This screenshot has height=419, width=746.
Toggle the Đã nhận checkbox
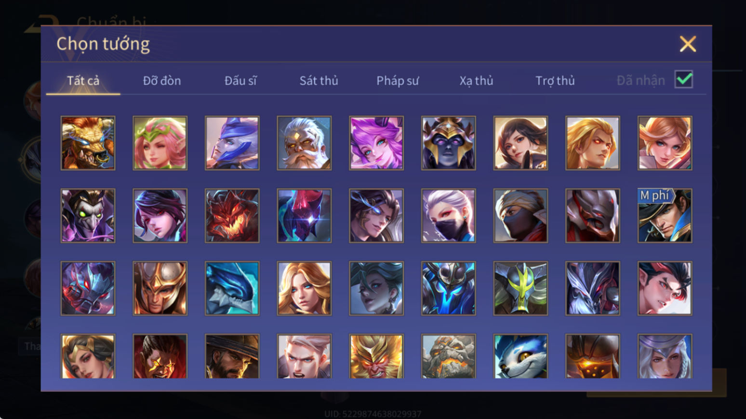(x=684, y=79)
